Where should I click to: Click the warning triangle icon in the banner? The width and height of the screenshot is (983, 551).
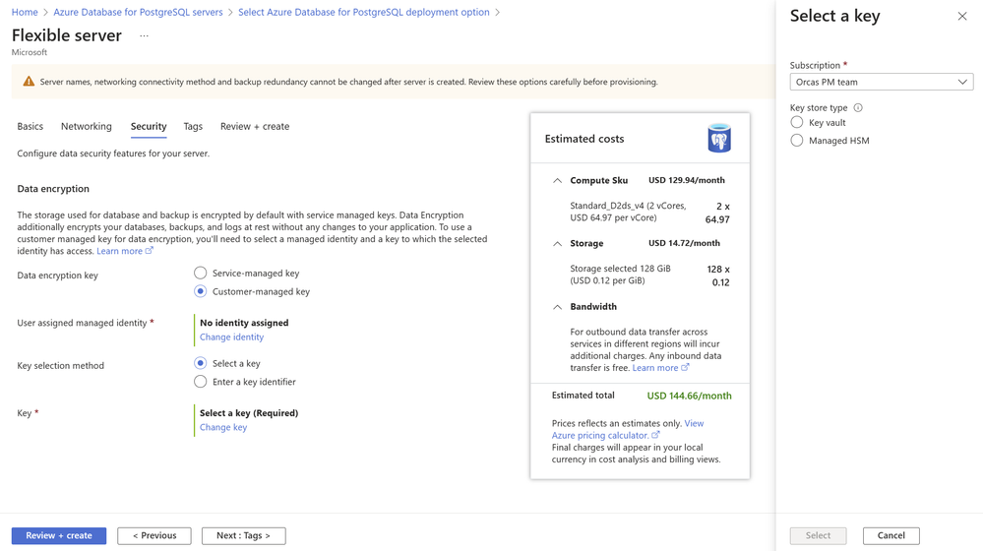[x=29, y=82]
